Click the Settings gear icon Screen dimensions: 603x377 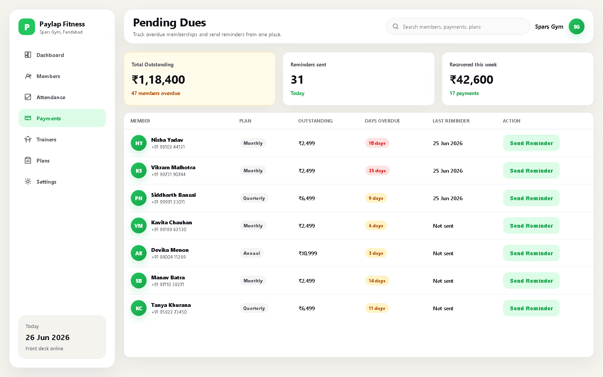28,181
